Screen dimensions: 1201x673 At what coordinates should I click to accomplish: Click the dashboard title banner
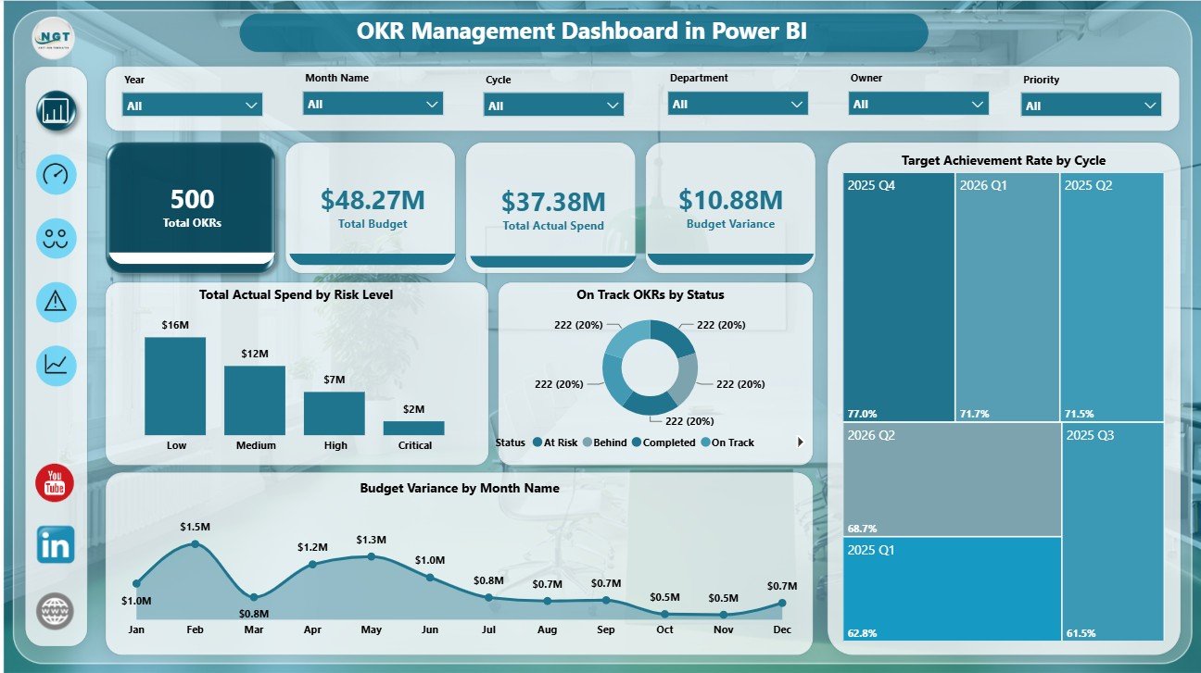click(583, 32)
